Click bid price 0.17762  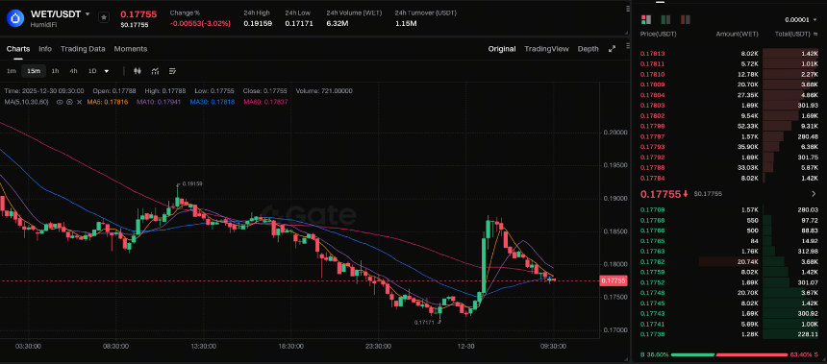652,262
